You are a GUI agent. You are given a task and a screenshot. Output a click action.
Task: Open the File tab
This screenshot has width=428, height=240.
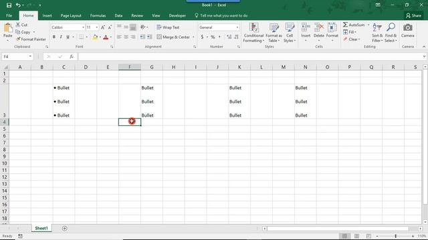(9, 15)
